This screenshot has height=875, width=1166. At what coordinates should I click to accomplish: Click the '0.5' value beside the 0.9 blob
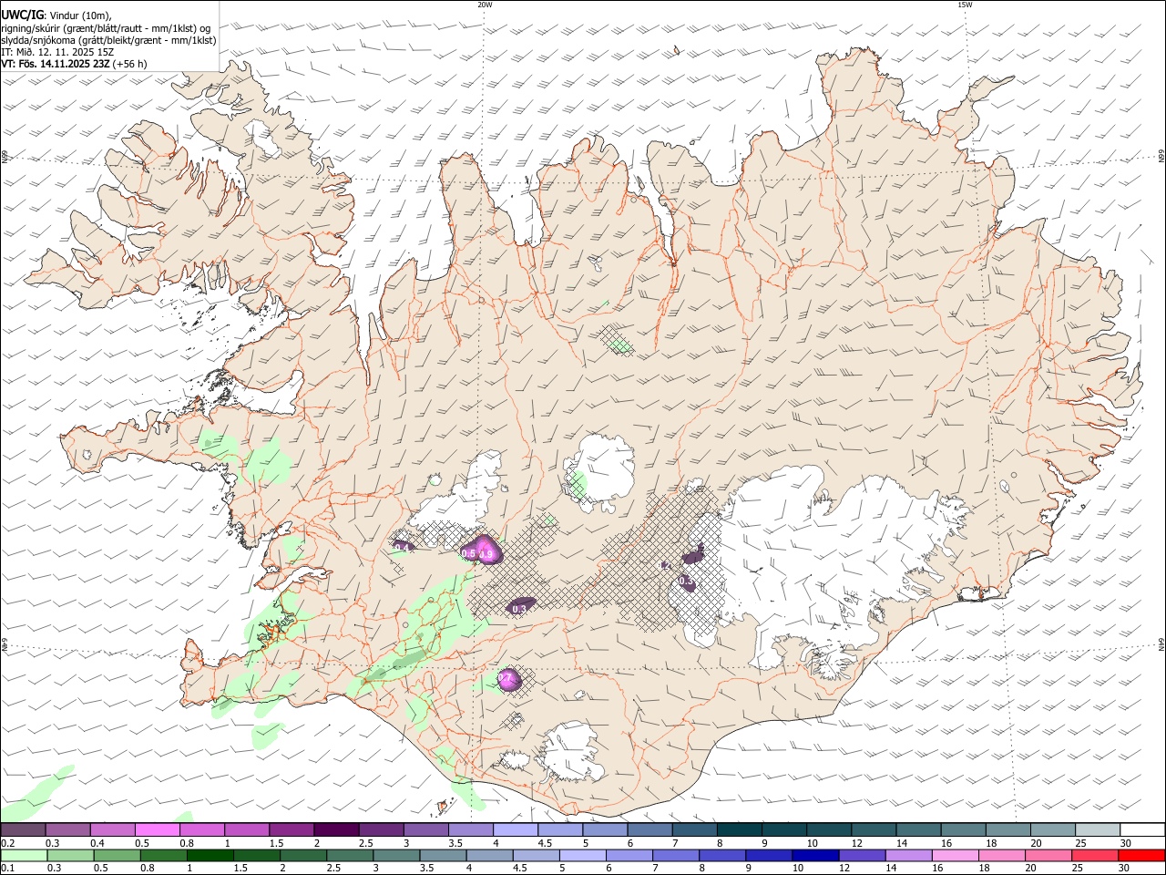click(x=468, y=553)
